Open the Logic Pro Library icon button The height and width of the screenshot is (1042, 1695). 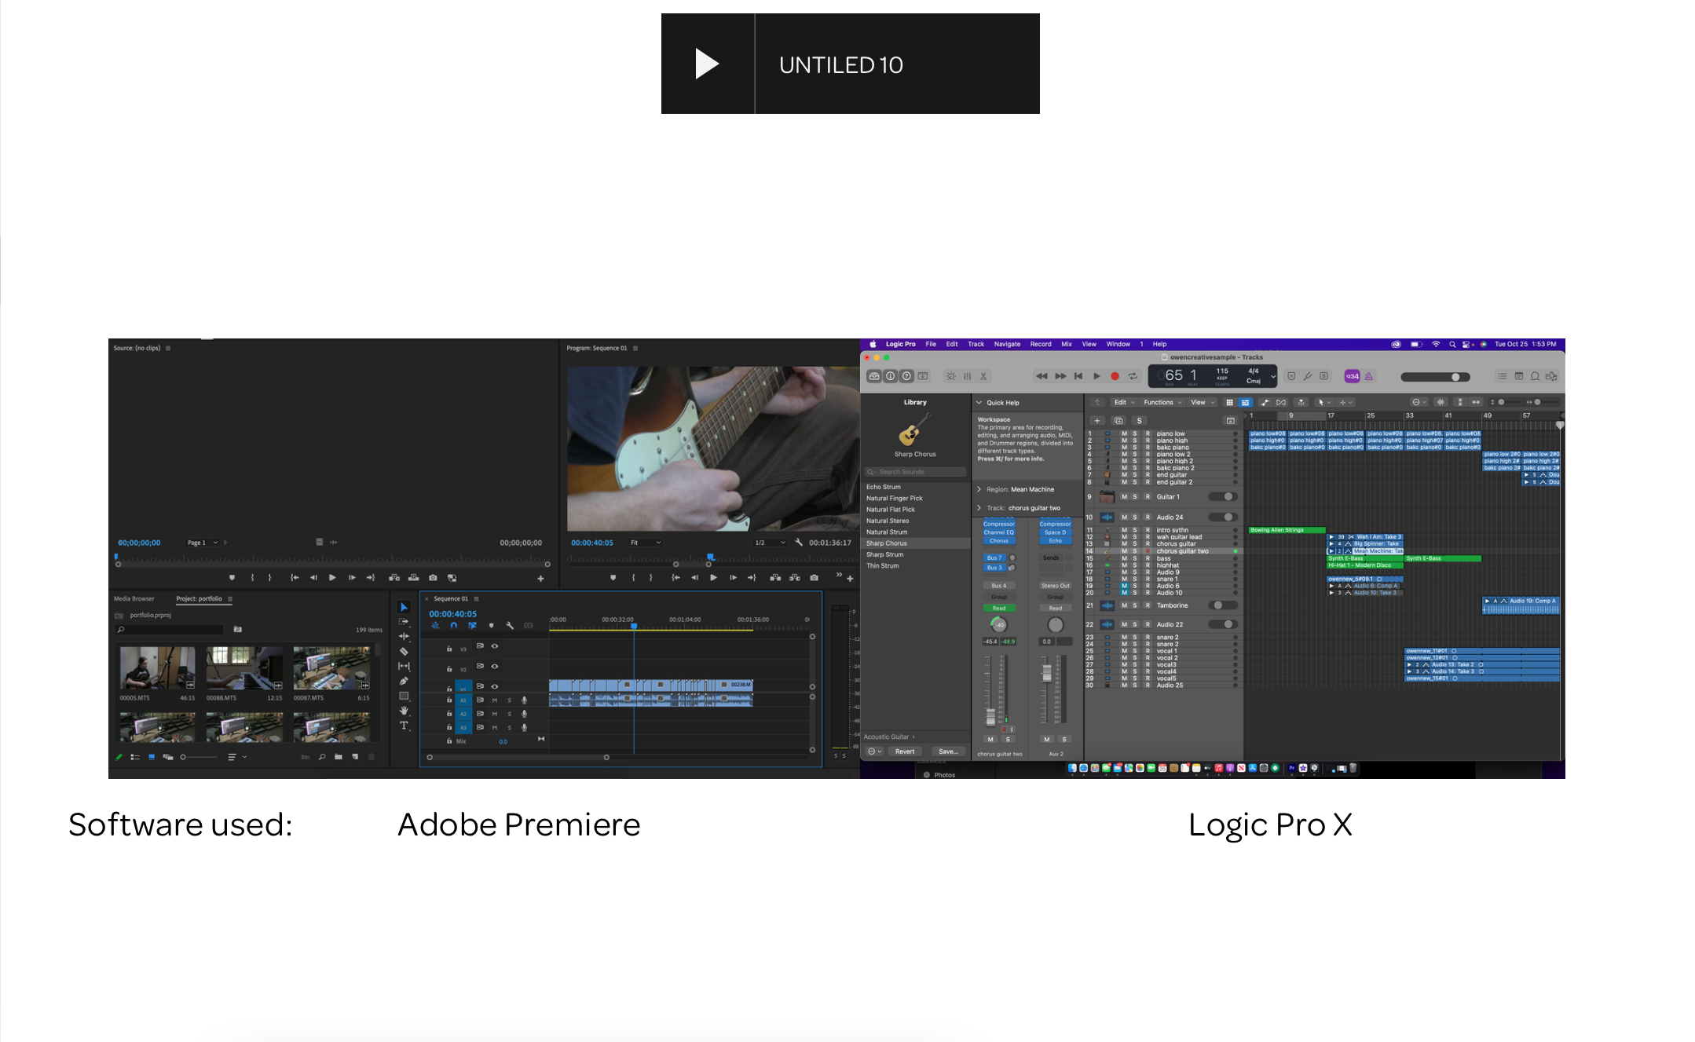click(x=874, y=376)
